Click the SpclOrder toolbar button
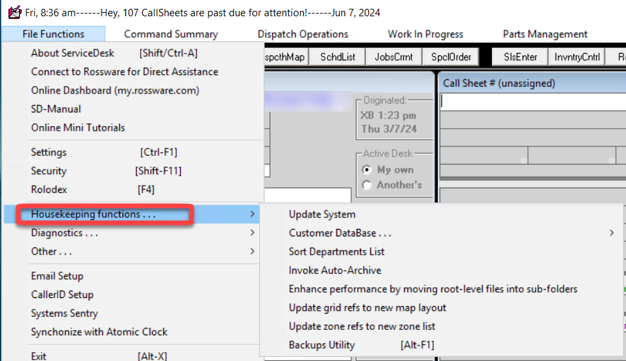Screen dimensions: 626x361 pos(451,57)
